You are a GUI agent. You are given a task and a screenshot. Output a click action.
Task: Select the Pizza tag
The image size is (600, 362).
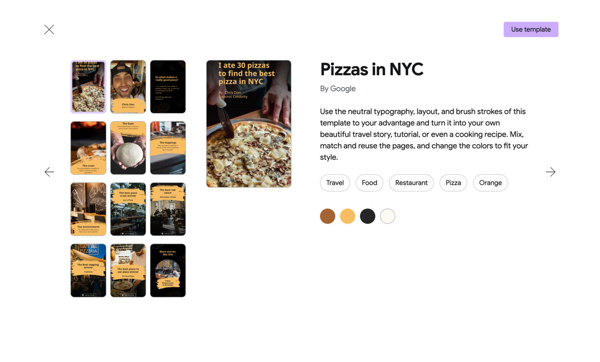(x=453, y=183)
